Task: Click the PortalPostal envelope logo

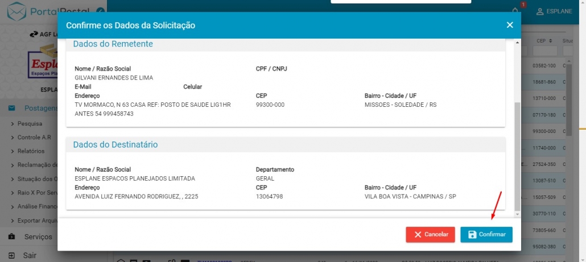Action: point(17,10)
